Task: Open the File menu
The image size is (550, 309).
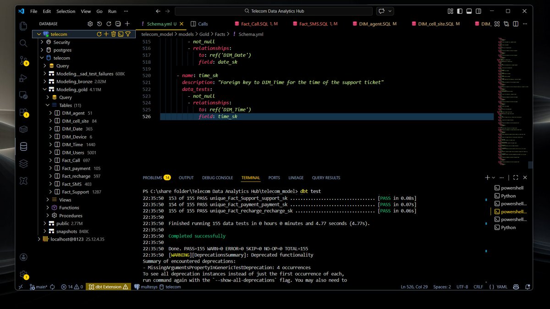Action: click(x=34, y=11)
